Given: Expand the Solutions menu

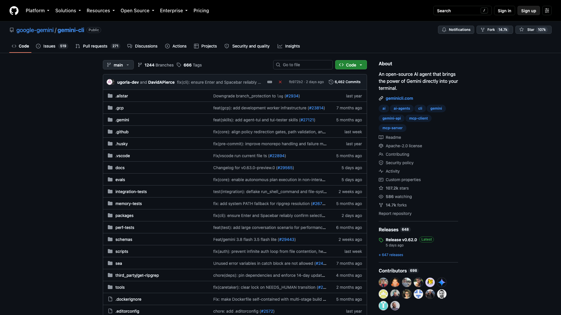Looking at the screenshot, I should (68, 10).
